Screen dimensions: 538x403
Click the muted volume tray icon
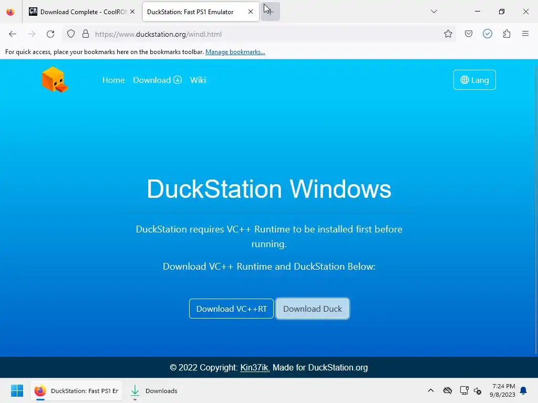(477, 390)
